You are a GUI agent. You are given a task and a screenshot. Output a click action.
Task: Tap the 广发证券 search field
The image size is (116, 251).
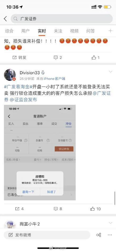point(62,19)
